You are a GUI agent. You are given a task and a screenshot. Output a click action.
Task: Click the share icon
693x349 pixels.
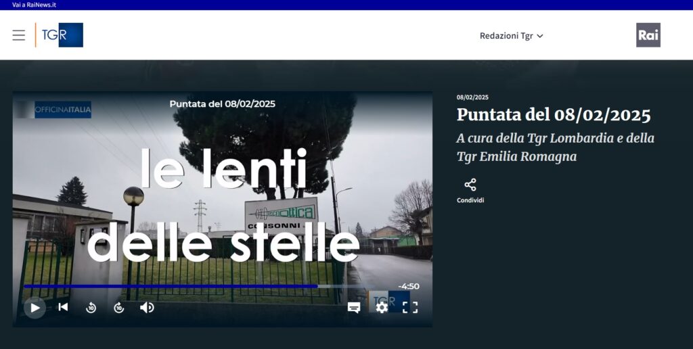[x=470, y=185]
